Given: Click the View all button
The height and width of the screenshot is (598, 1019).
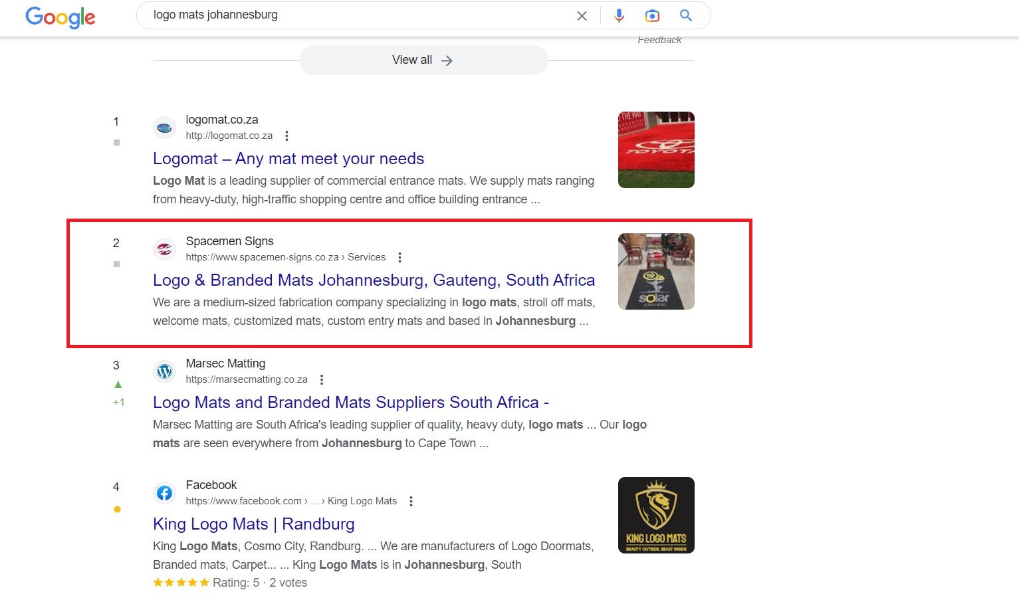Looking at the screenshot, I should point(423,60).
